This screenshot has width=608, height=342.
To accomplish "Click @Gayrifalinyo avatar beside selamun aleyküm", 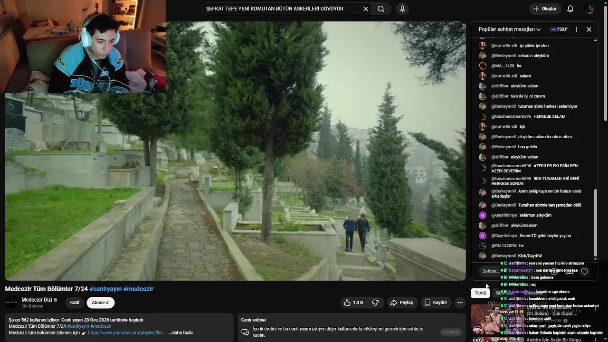I will point(483,215).
